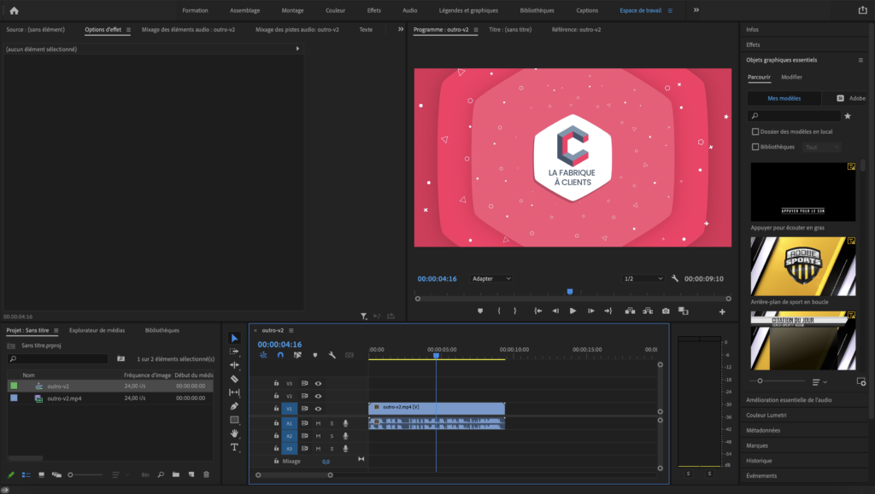875x494 pixels.
Task: Switch to the Hand tool
Action: click(x=234, y=433)
